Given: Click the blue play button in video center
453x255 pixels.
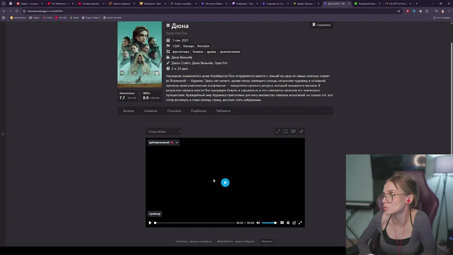Looking at the screenshot, I should pos(225,182).
